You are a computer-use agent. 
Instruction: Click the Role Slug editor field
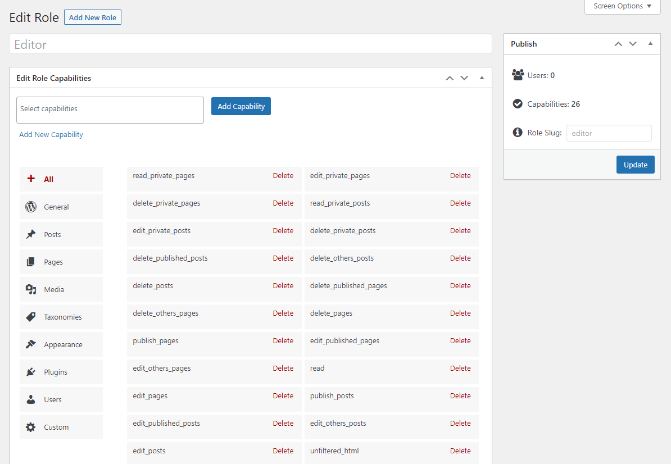(x=609, y=133)
